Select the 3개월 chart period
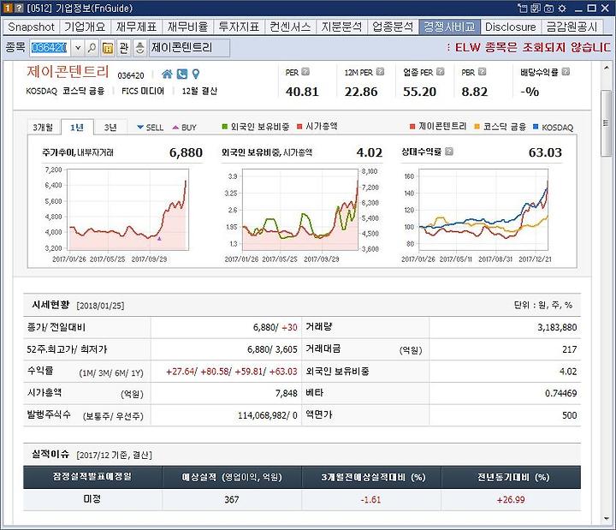Viewport: 616px width, 530px height. pyautogui.click(x=43, y=128)
